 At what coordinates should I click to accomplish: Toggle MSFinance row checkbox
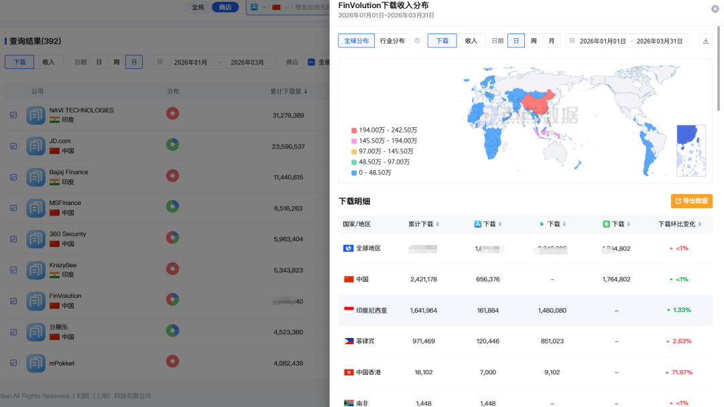click(x=13, y=208)
